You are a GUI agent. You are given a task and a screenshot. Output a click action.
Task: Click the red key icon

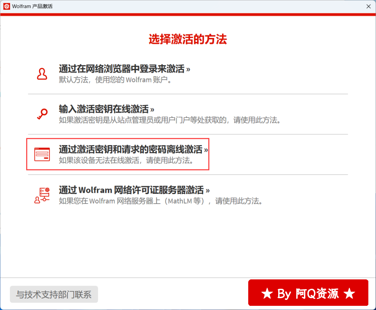42,114
